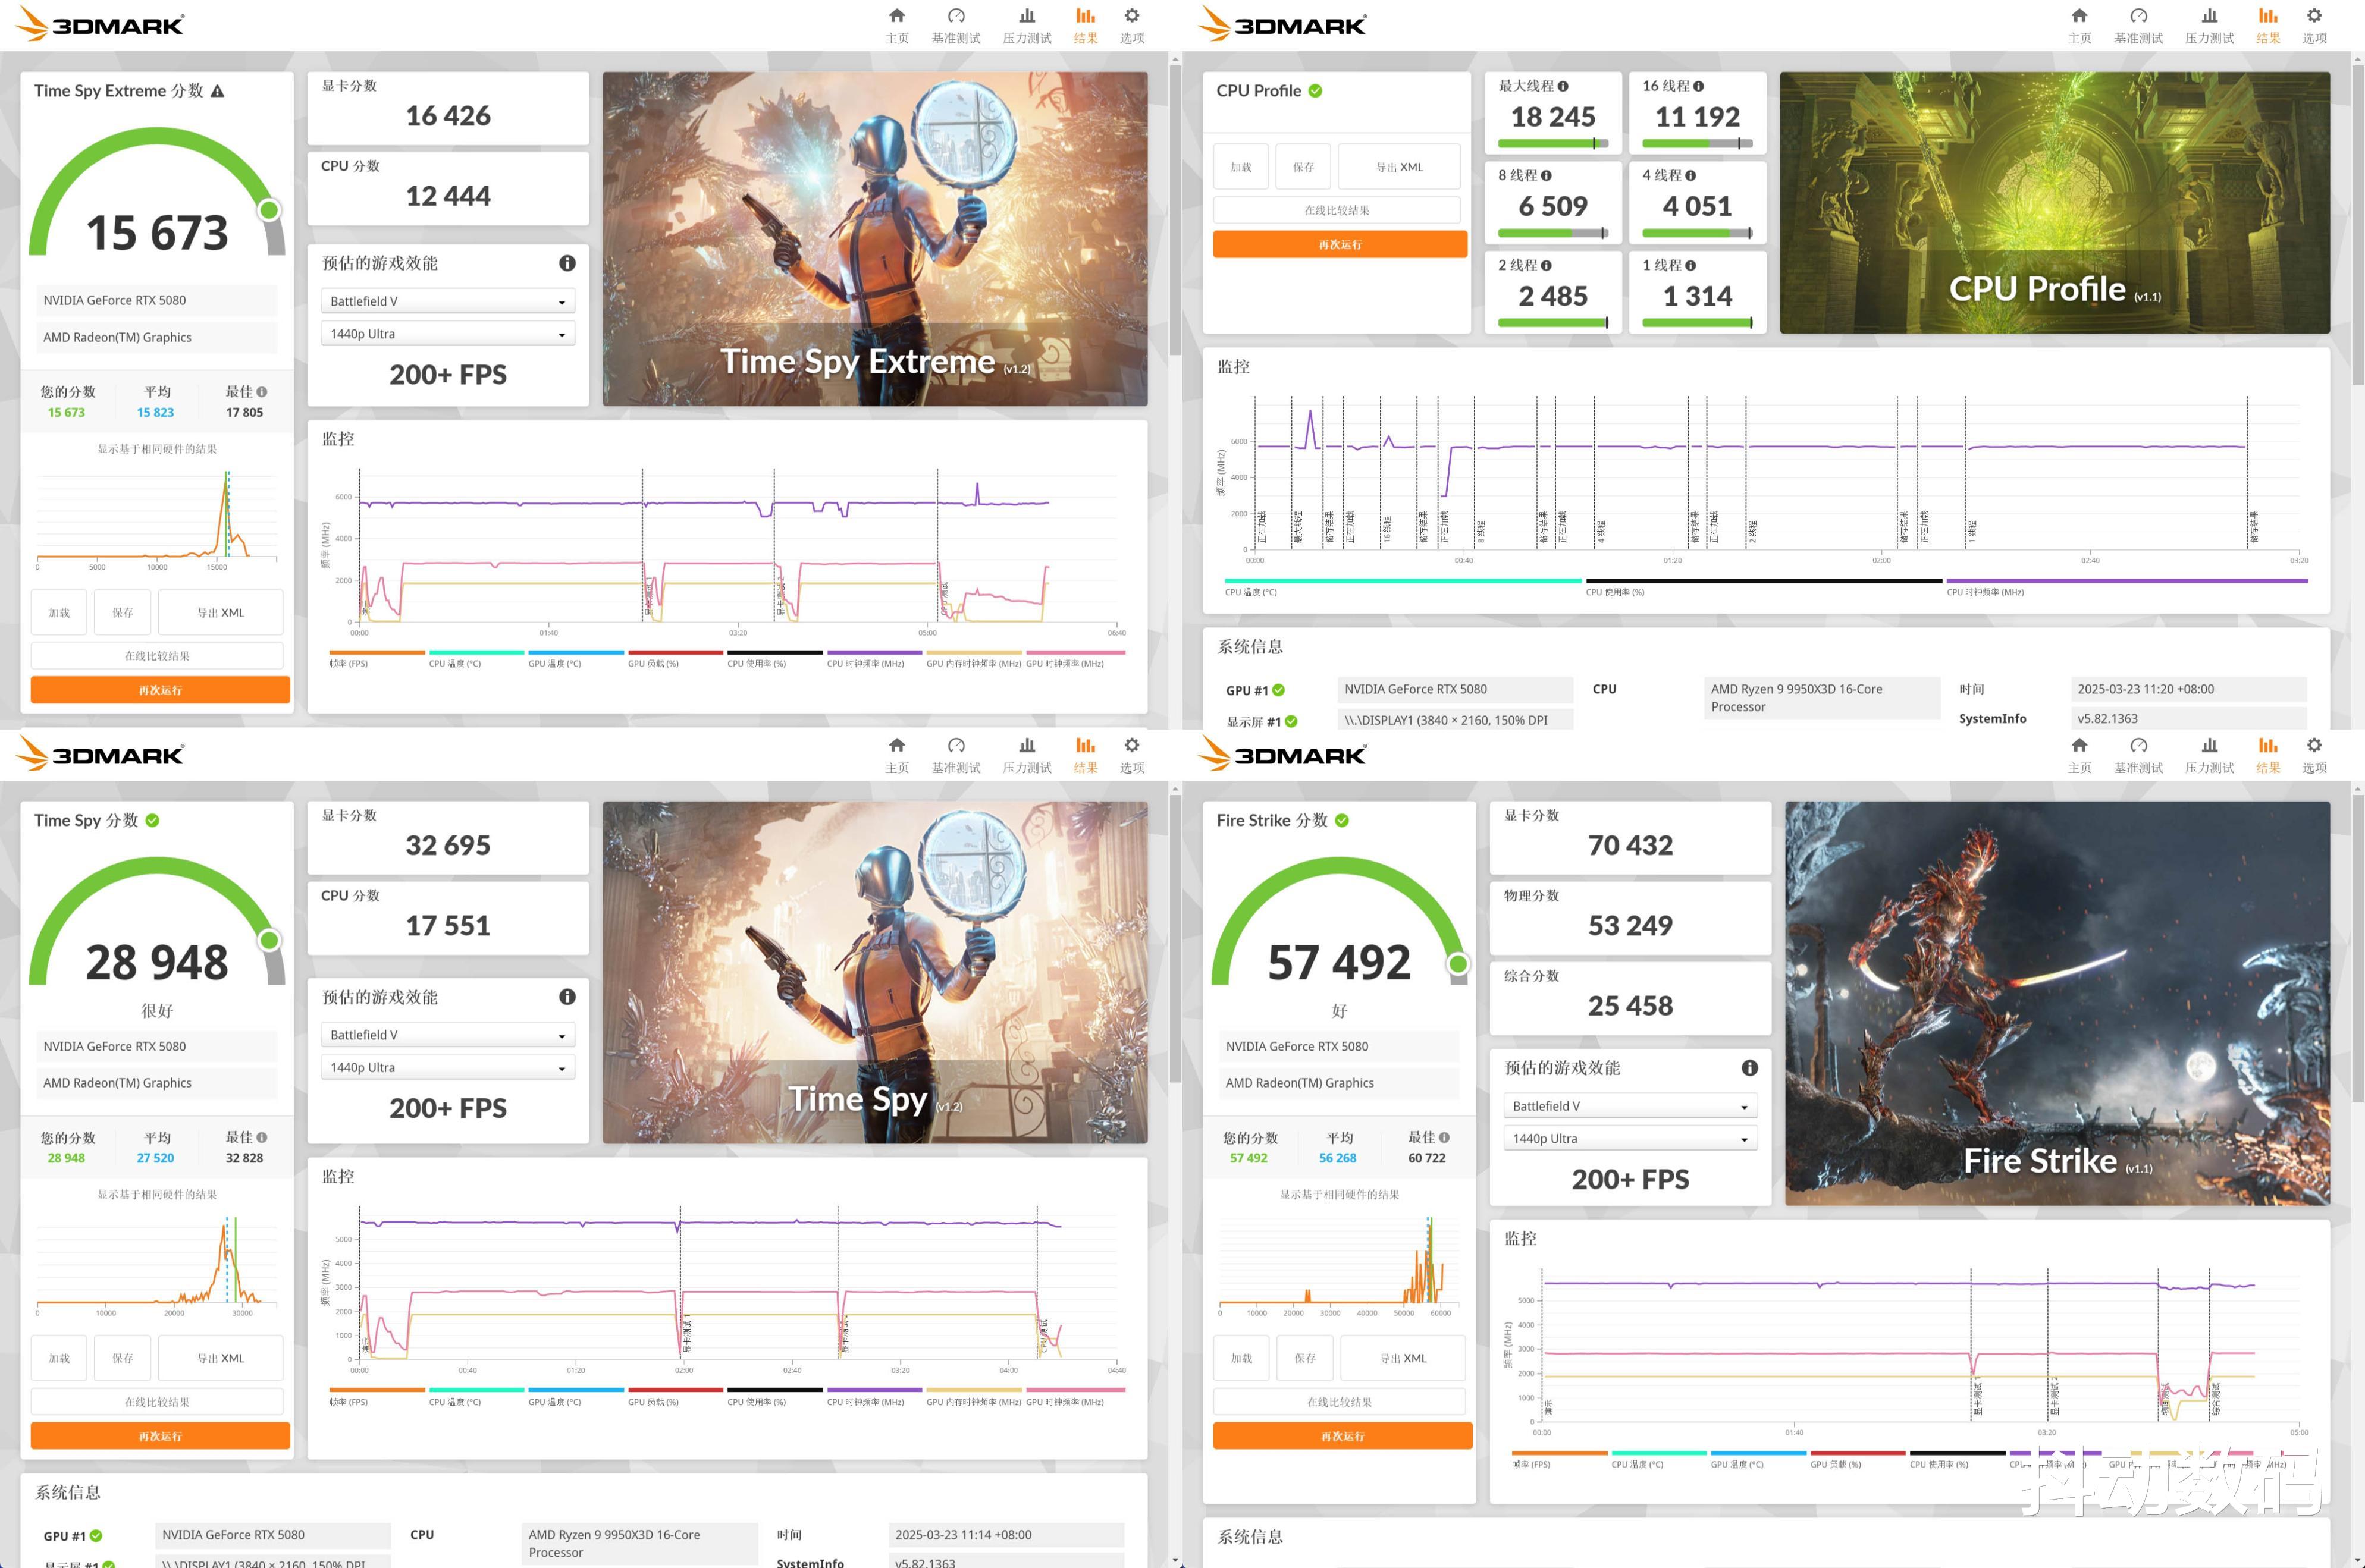
Task: Switch to results tab label in Time Spy window
Action: (x=1084, y=768)
